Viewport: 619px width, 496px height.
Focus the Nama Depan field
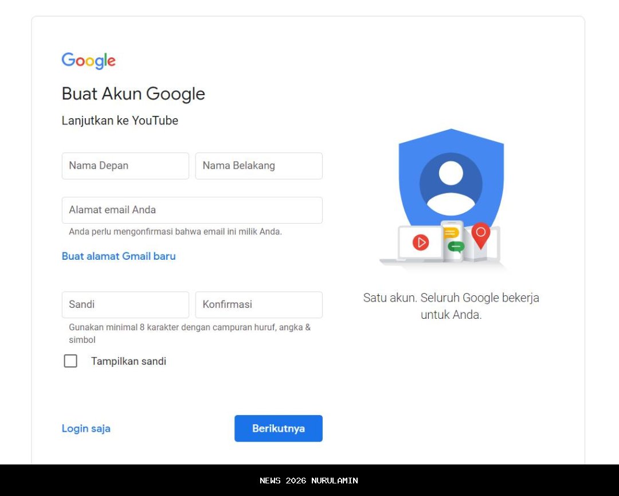(126, 166)
